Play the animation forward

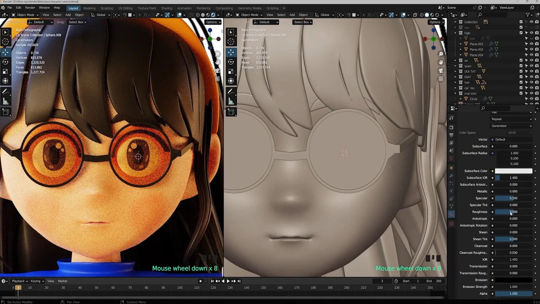point(228,281)
